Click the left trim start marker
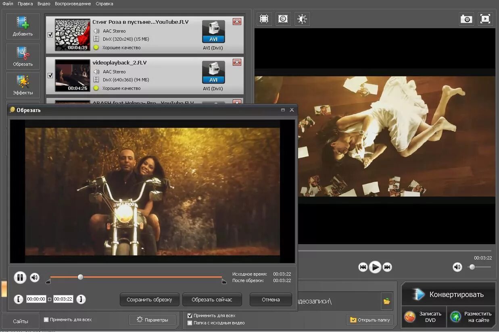This screenshot has height=332, width=499. [x=48, y=281]
